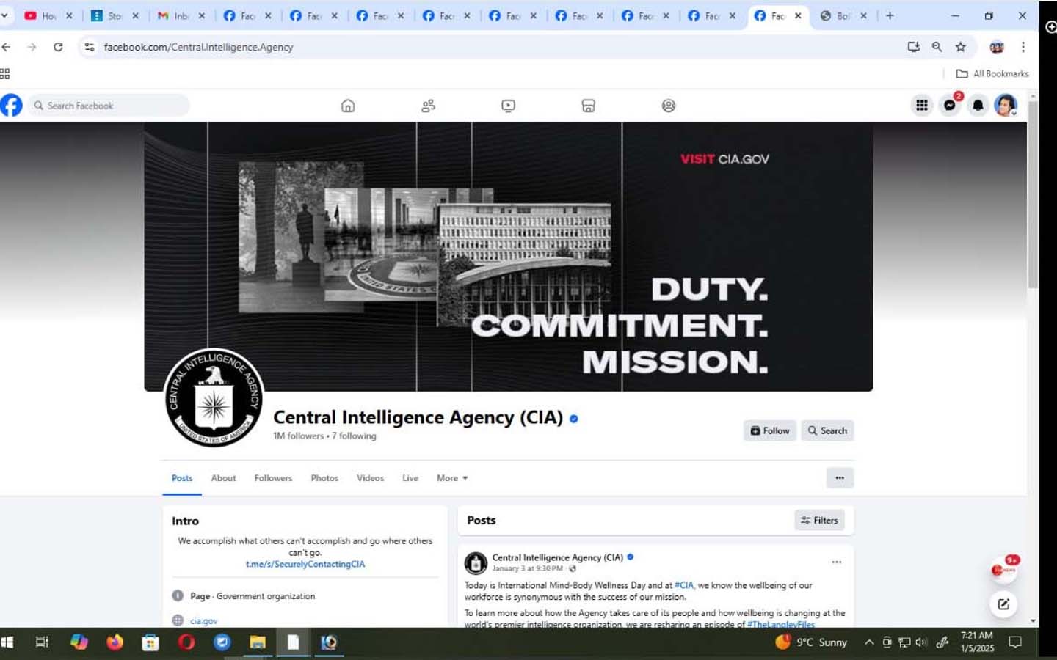Launch Firefox from the taskbar
This screenshot has height=660, width=1057.
click(115, 642)
